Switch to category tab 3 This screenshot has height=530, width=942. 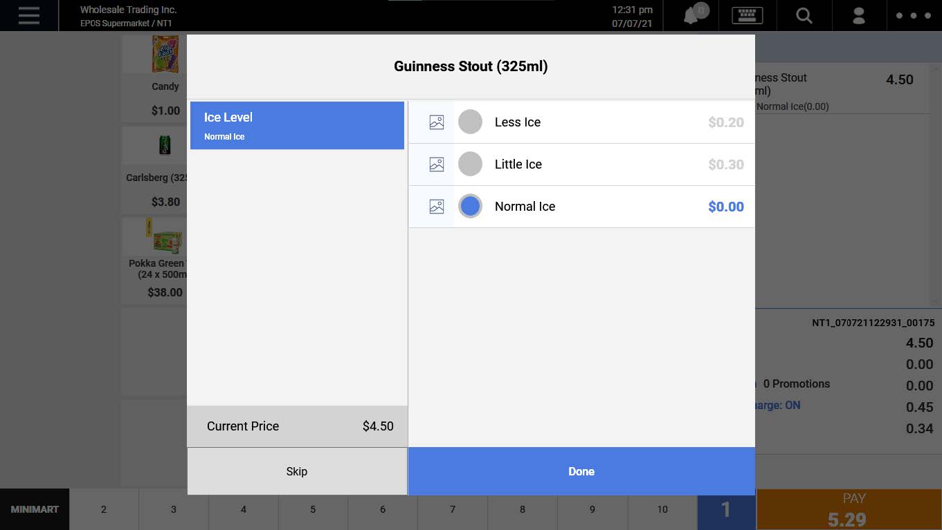click(x=174, y=509)
